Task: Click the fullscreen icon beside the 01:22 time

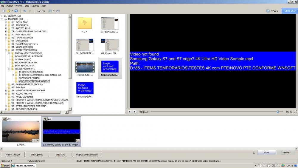Action: (295, 112)
